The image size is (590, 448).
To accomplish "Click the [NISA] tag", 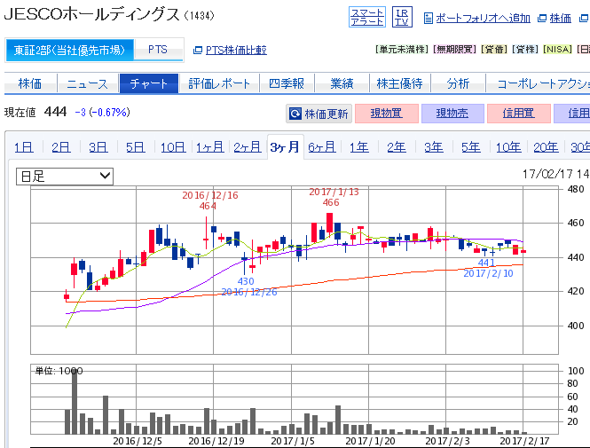I will coord(558,50).
